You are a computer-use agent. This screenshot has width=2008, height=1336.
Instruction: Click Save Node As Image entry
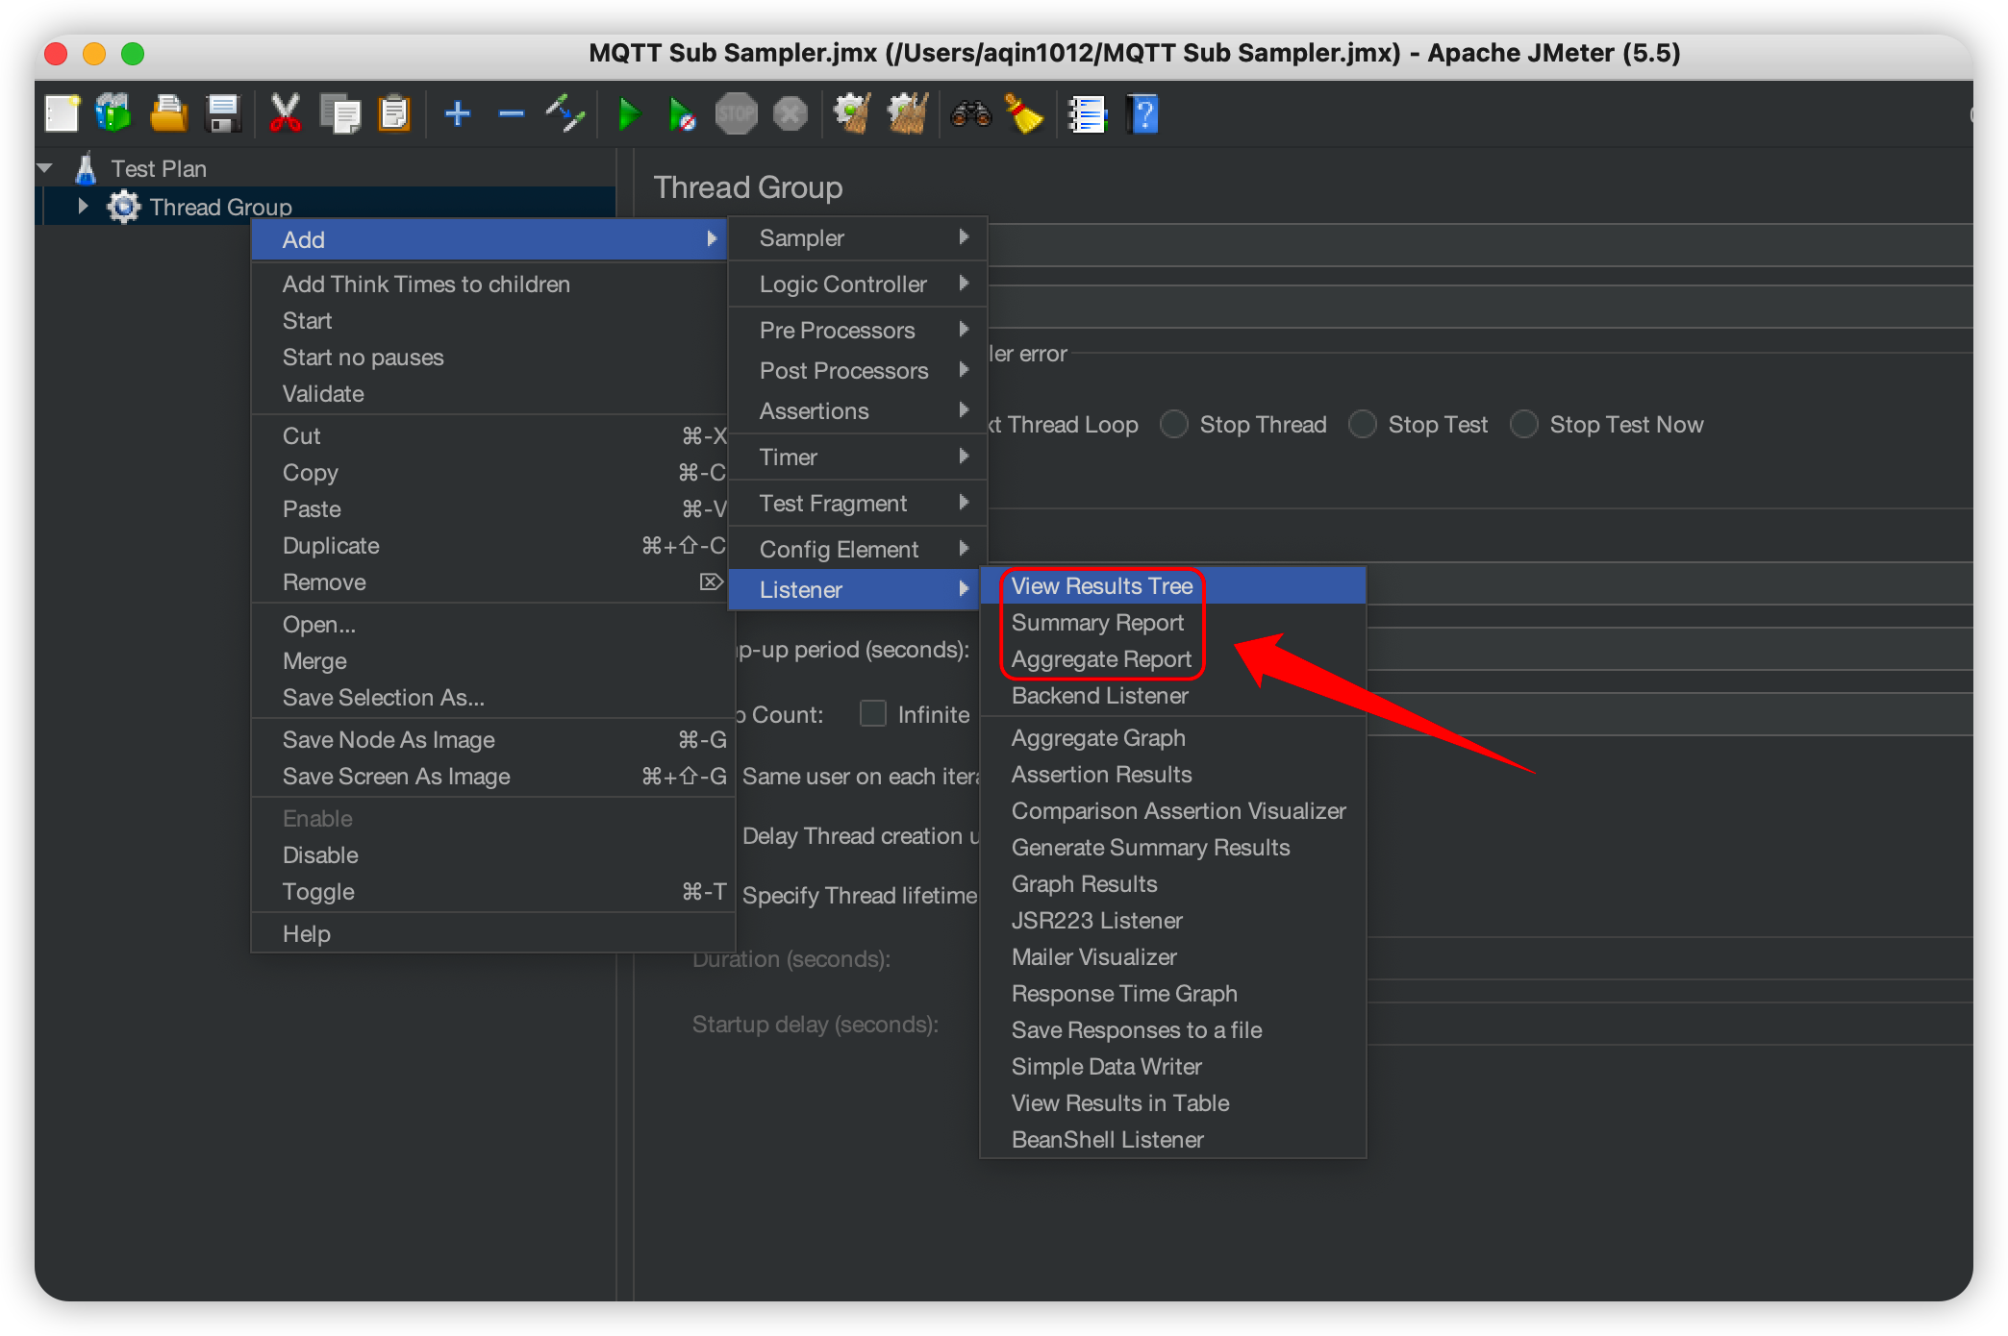[389, 740]
